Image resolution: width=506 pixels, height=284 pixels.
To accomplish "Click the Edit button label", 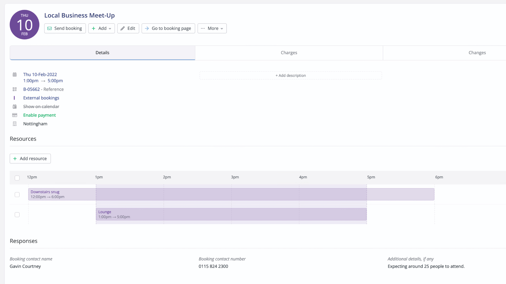I will point(131,28).
